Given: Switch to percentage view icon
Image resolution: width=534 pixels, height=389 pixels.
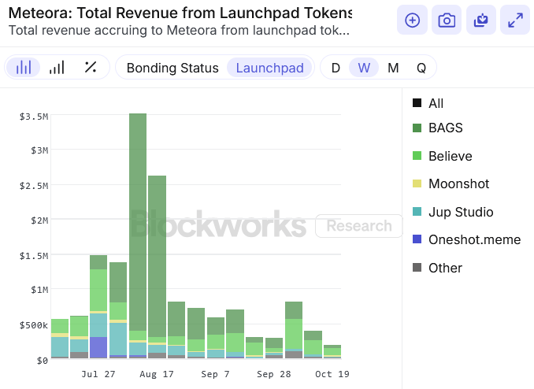Looking at the screenshot, I should coord(90,68).
